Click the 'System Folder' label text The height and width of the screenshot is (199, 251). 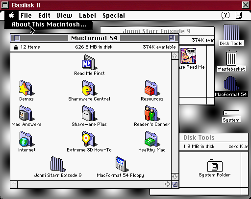215,175
